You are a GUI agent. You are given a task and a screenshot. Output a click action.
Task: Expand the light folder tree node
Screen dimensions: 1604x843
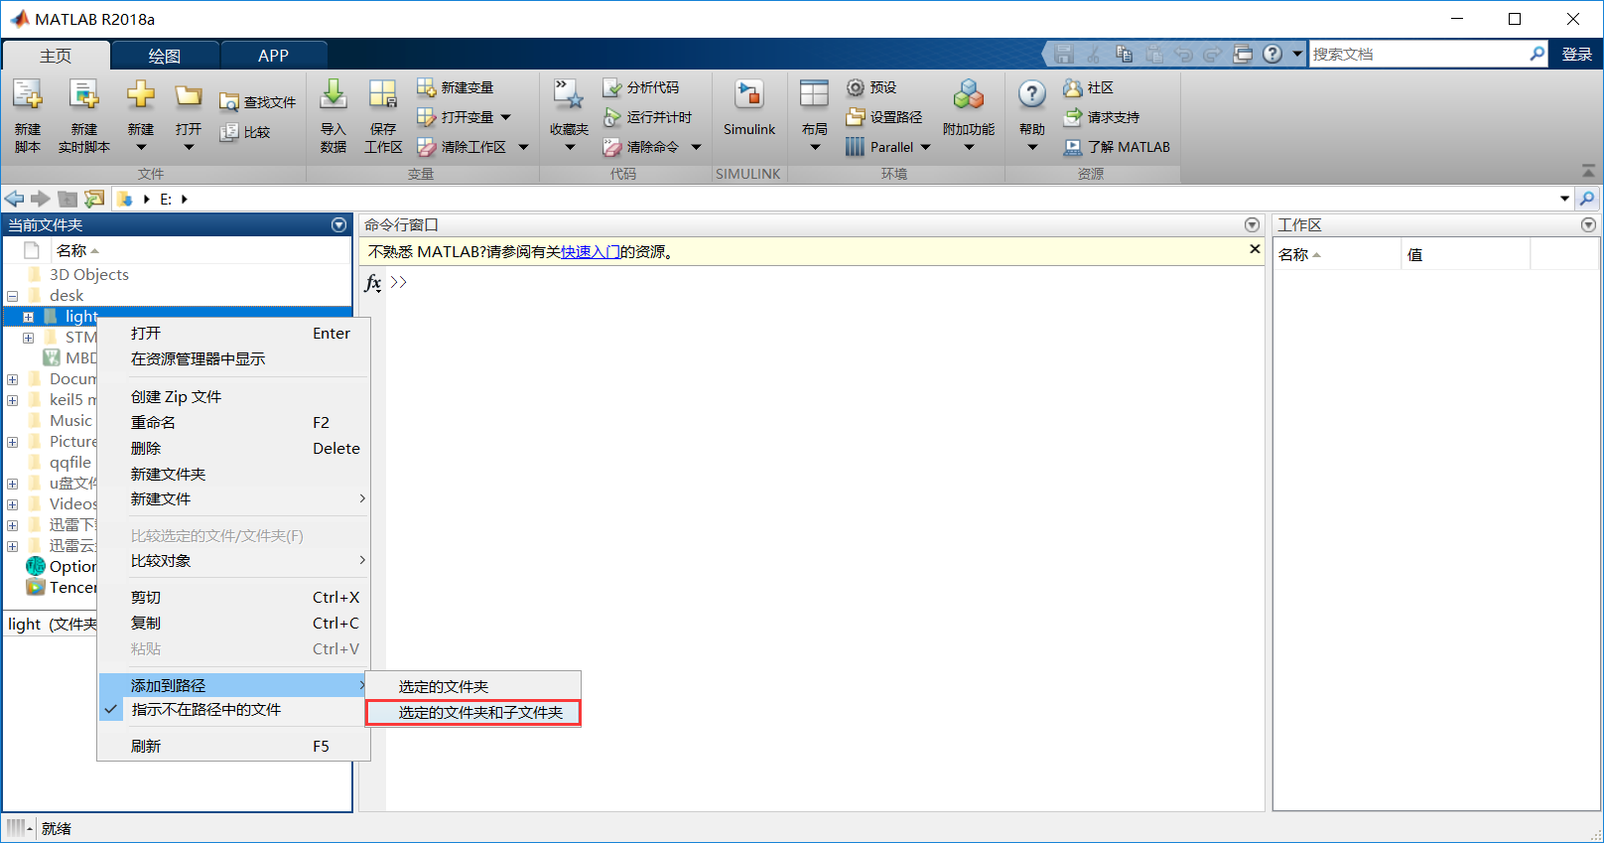pyautogui.click(x=28, y=317)
